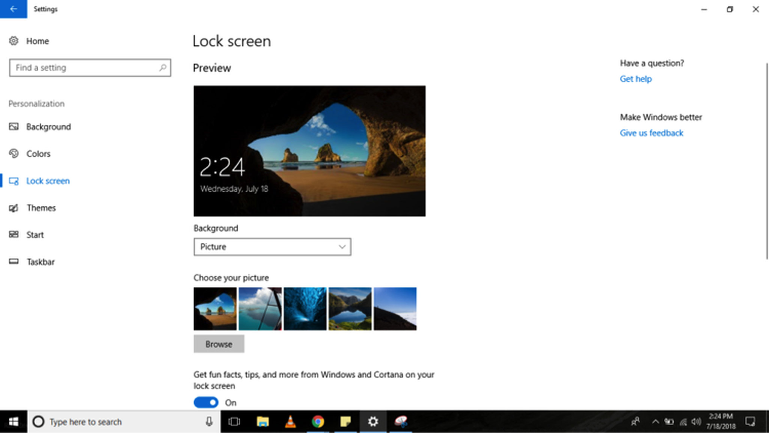Screen dimensions: 769x433
Task: Click the Home icon in Settings sidebar
Action: pyautogui.click(x=14, y=41)
